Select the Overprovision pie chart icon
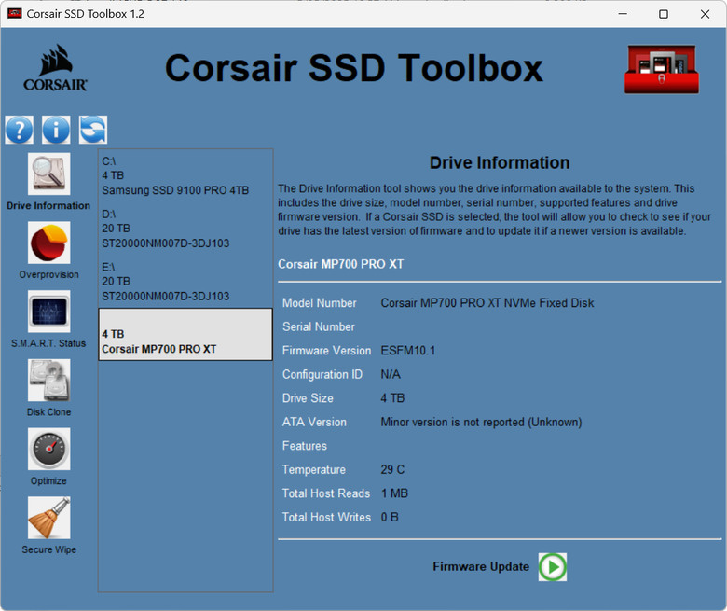727x611 pixels. tap(49, 243)
